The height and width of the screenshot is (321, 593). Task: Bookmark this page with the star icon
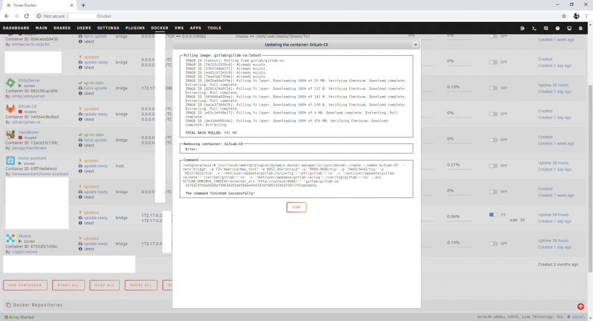[x=564, y=16]
